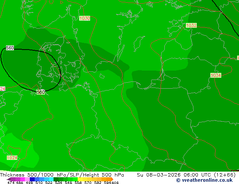Click the 'Thickness 500/1000 hPa/SLP/Height 500 hPa' chart title

click(62, 175)
